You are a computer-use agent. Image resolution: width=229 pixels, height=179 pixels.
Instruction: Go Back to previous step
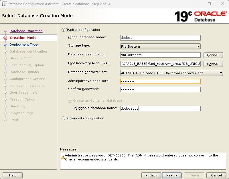tap(151, 175)
